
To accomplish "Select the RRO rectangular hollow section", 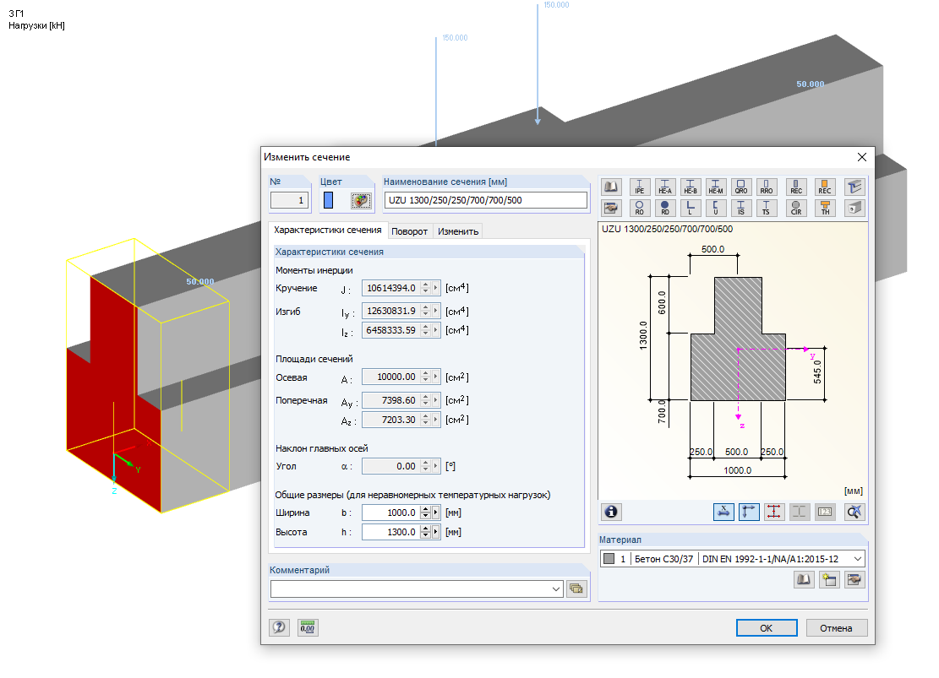I will (767, 187).
